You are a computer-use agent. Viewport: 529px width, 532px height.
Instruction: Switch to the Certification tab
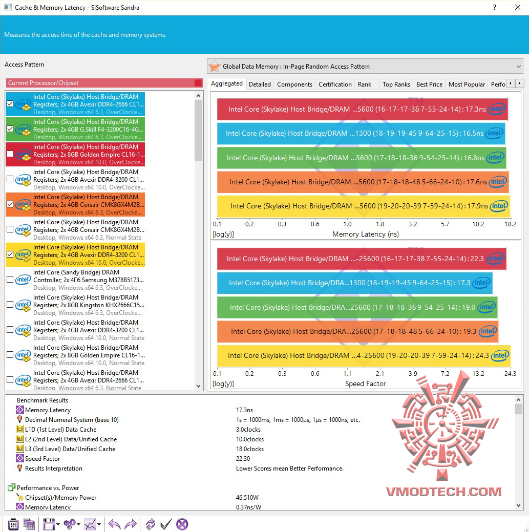[x=335, y=84]
